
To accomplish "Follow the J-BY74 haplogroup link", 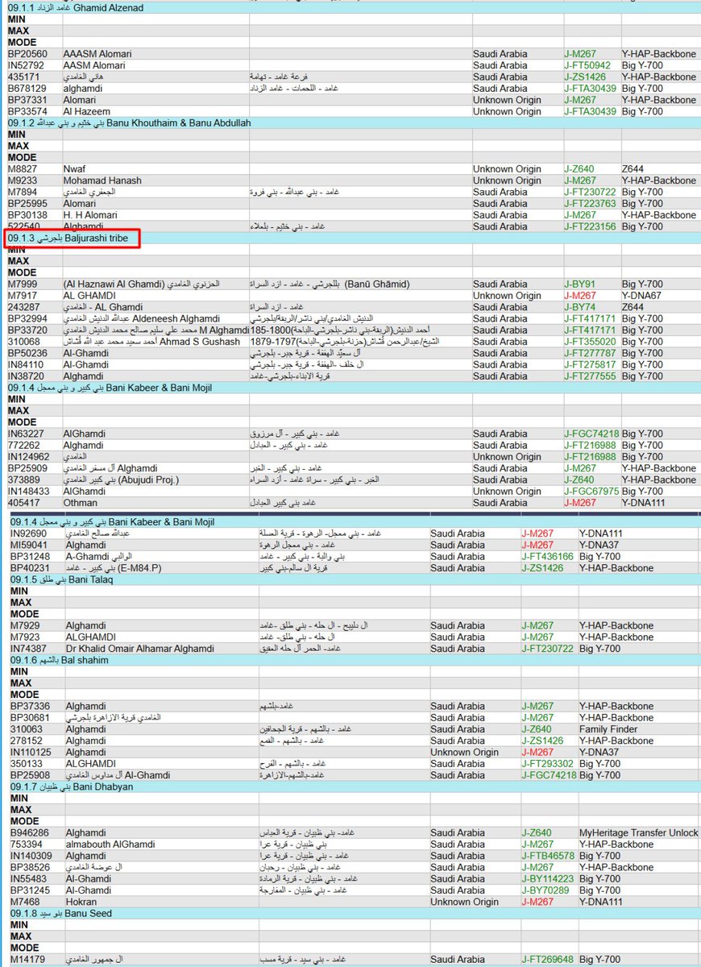I will click(x=579, y=307).
